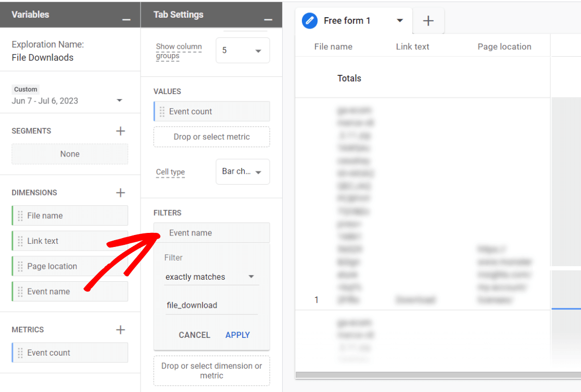581x392 pixels.
Task: Open the exactly matches condition dropdown
Action: point(210,277)
